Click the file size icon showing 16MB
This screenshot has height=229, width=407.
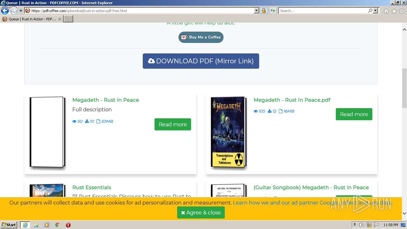pyautogui.click(x=280, y=111)
